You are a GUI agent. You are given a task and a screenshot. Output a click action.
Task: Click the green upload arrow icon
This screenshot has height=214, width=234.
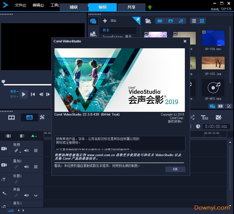[x=150, y=7]
